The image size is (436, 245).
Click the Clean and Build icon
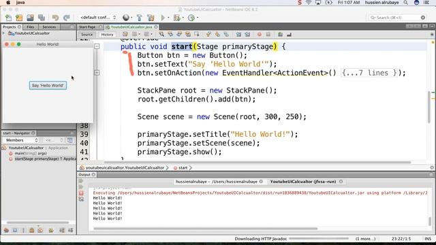(151, 18)
